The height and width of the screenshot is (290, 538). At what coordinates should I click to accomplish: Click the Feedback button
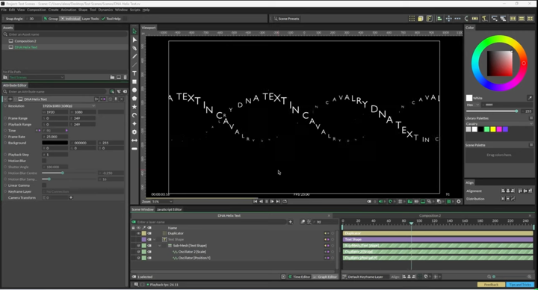click(x=491, y=285)
